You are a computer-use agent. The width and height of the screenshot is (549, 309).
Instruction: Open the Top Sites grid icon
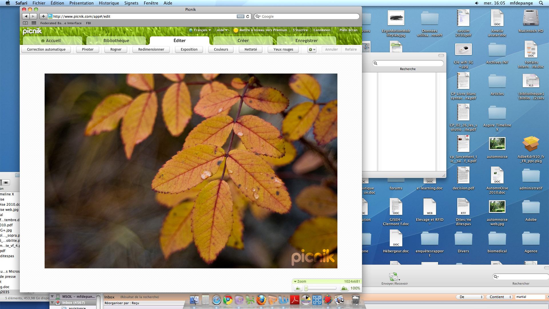pyautogui.click(x=34, y=23)
